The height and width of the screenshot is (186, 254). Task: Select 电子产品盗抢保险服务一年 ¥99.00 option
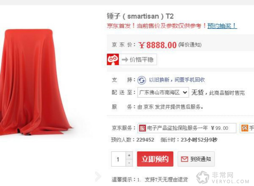click(x=187, y=128)
